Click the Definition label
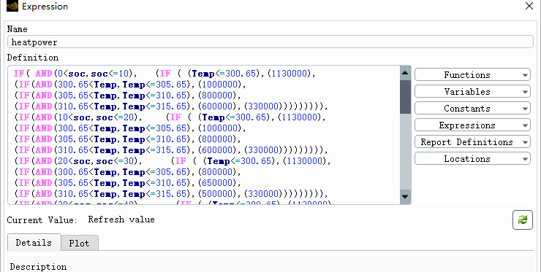This screenshot has width=541, height=272. point(33,58)
